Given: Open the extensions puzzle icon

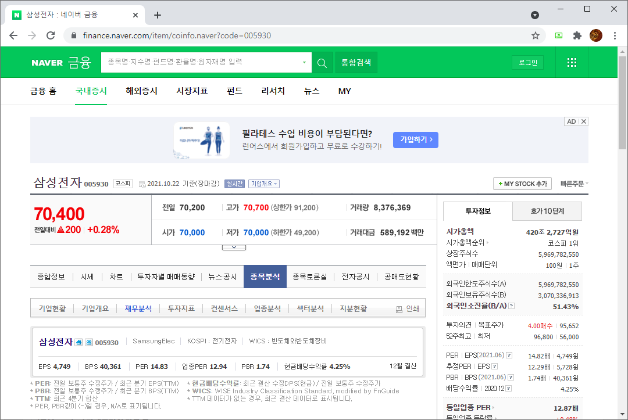Looking at the screenshot, I should coord(577,35).
